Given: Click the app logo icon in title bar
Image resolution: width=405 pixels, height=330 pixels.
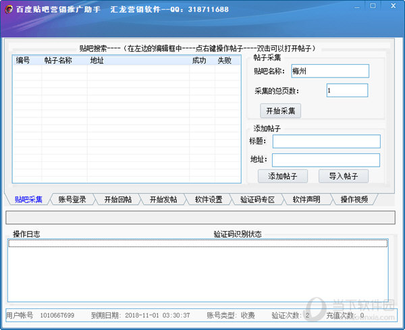Looking at the screenshot, I should click(x=8, y=9).
